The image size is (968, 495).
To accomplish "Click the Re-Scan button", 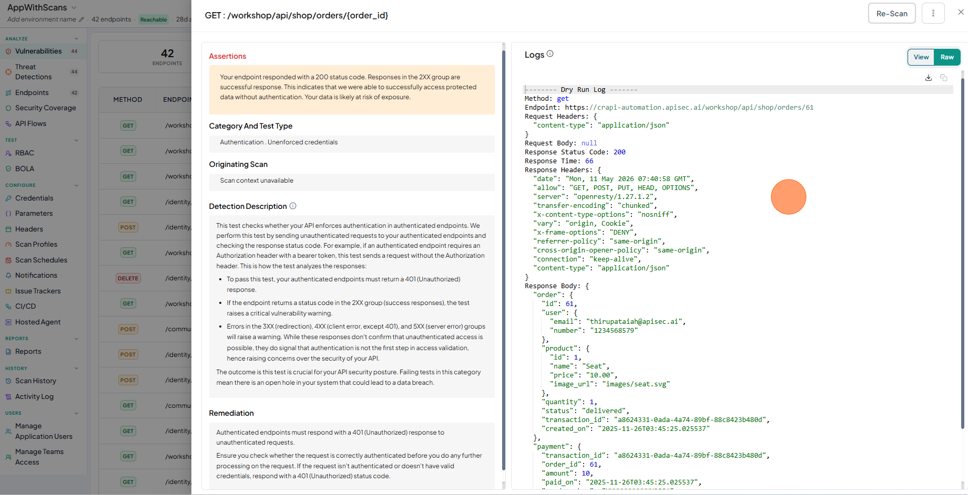I will (892, 13).
